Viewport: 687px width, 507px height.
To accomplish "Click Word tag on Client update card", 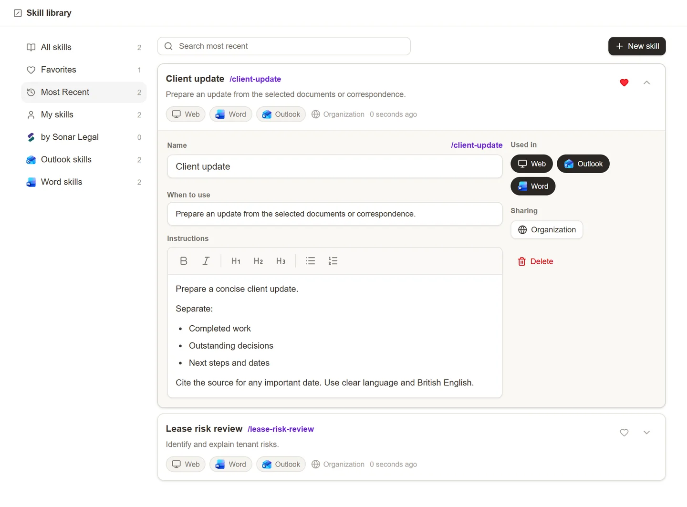I will pyautogui.click(x=231, y=114).
